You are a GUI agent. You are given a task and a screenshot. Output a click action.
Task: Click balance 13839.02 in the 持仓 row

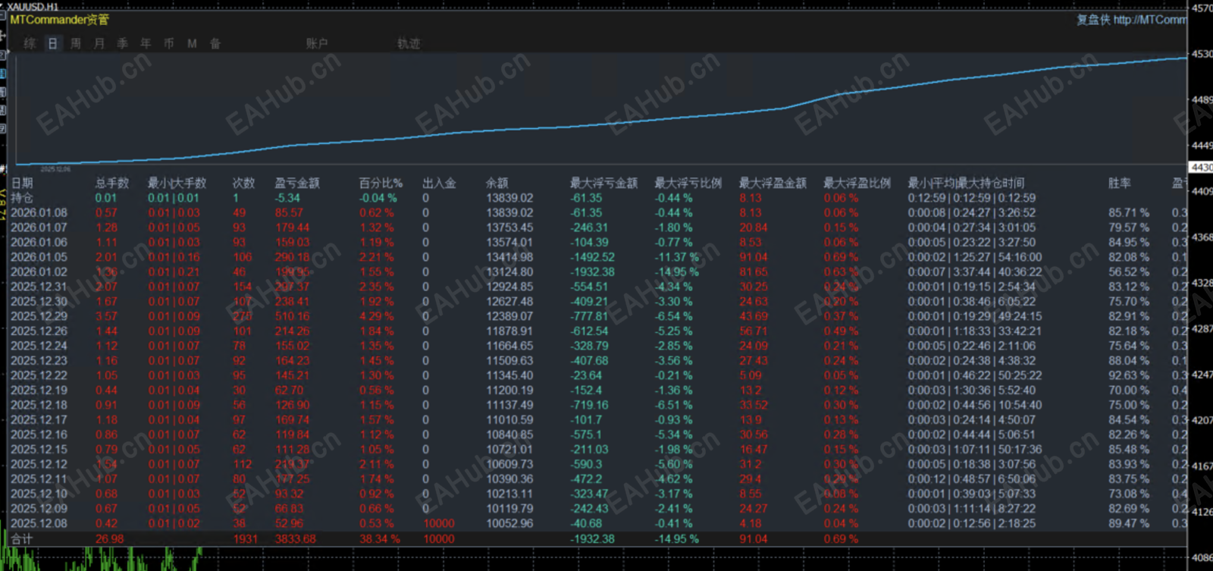[509, 198]
